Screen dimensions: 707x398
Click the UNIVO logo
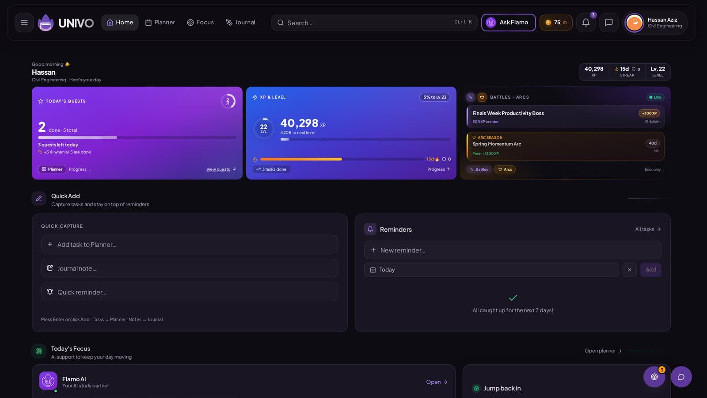tap(66, 23)
